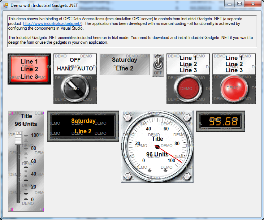Click the vertical slider's thumb handle
264x220 pixels.
pyautogui.click(x=18, y=138)
